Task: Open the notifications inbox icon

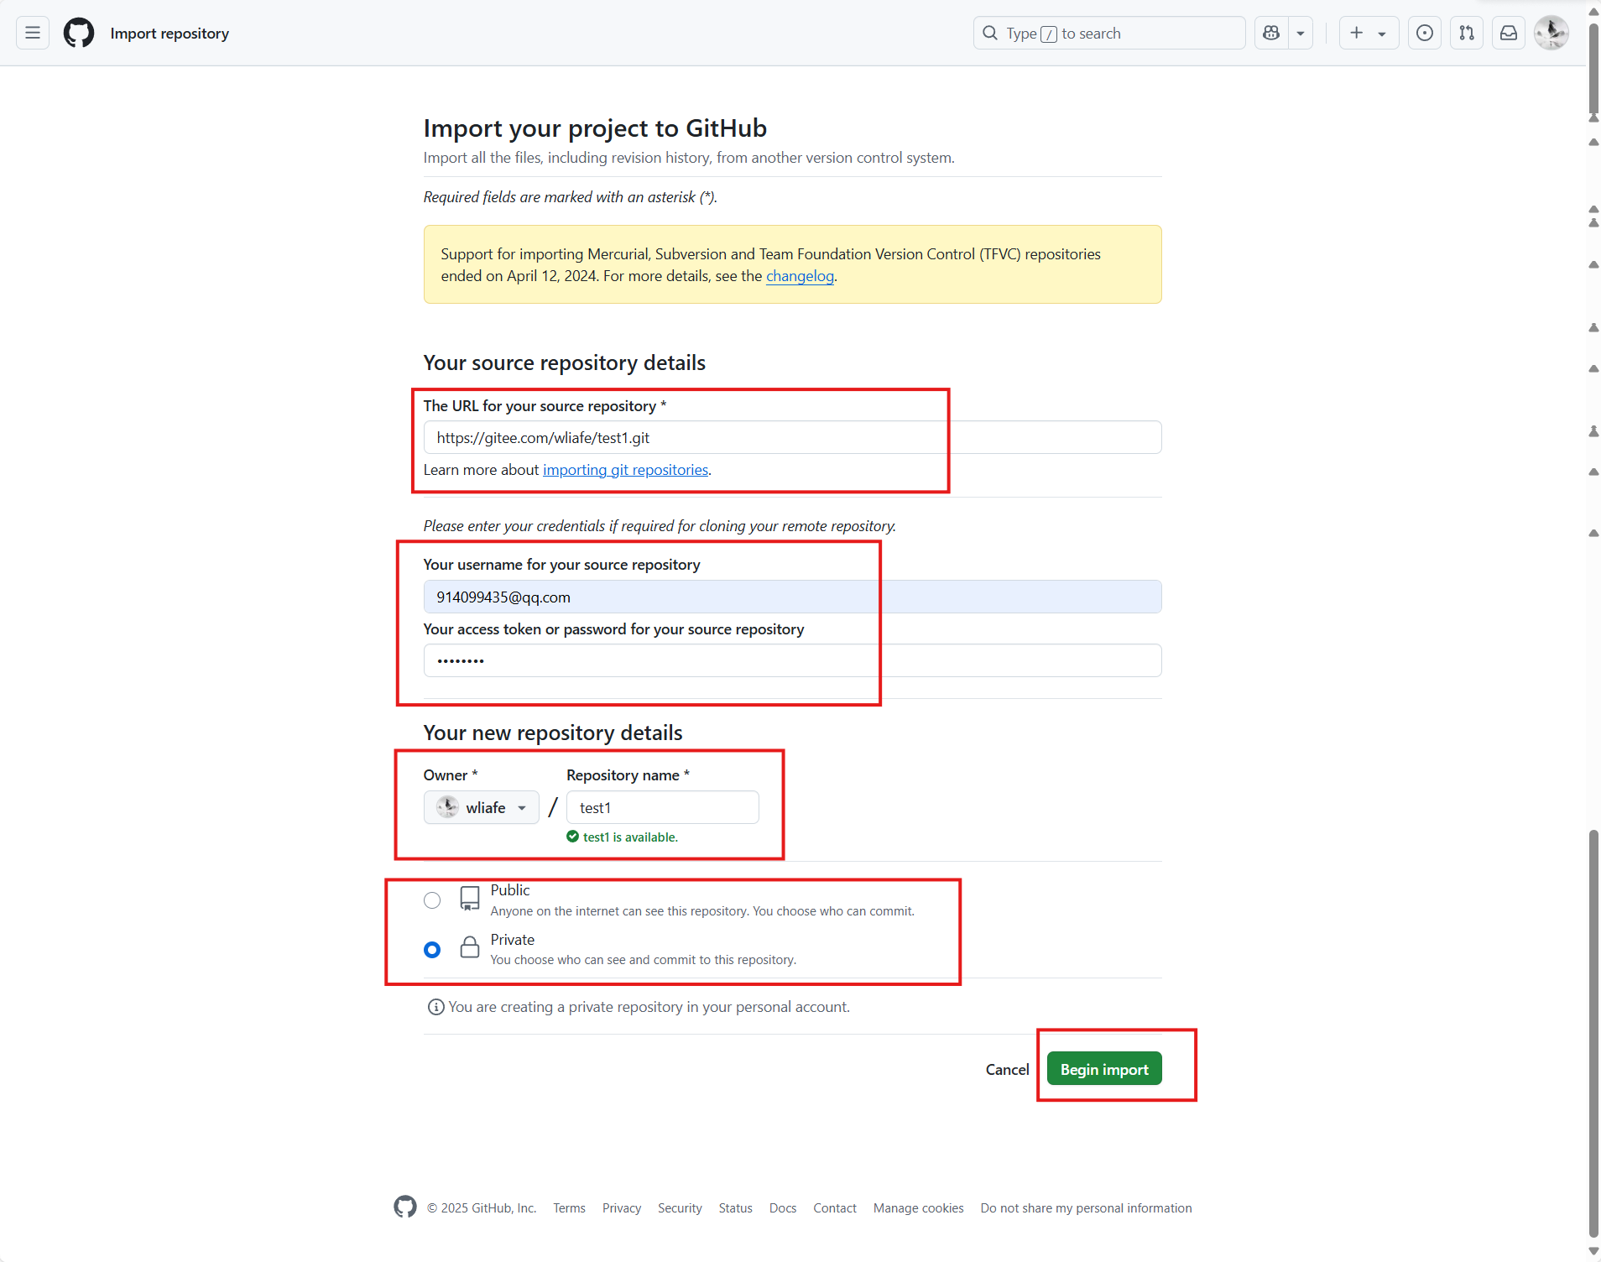Action: click(x=1508, y=34)
